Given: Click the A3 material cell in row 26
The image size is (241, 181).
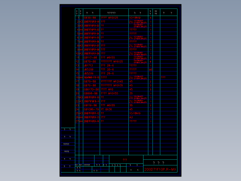Looking at the screenshot, I should [x=131, y=117].
